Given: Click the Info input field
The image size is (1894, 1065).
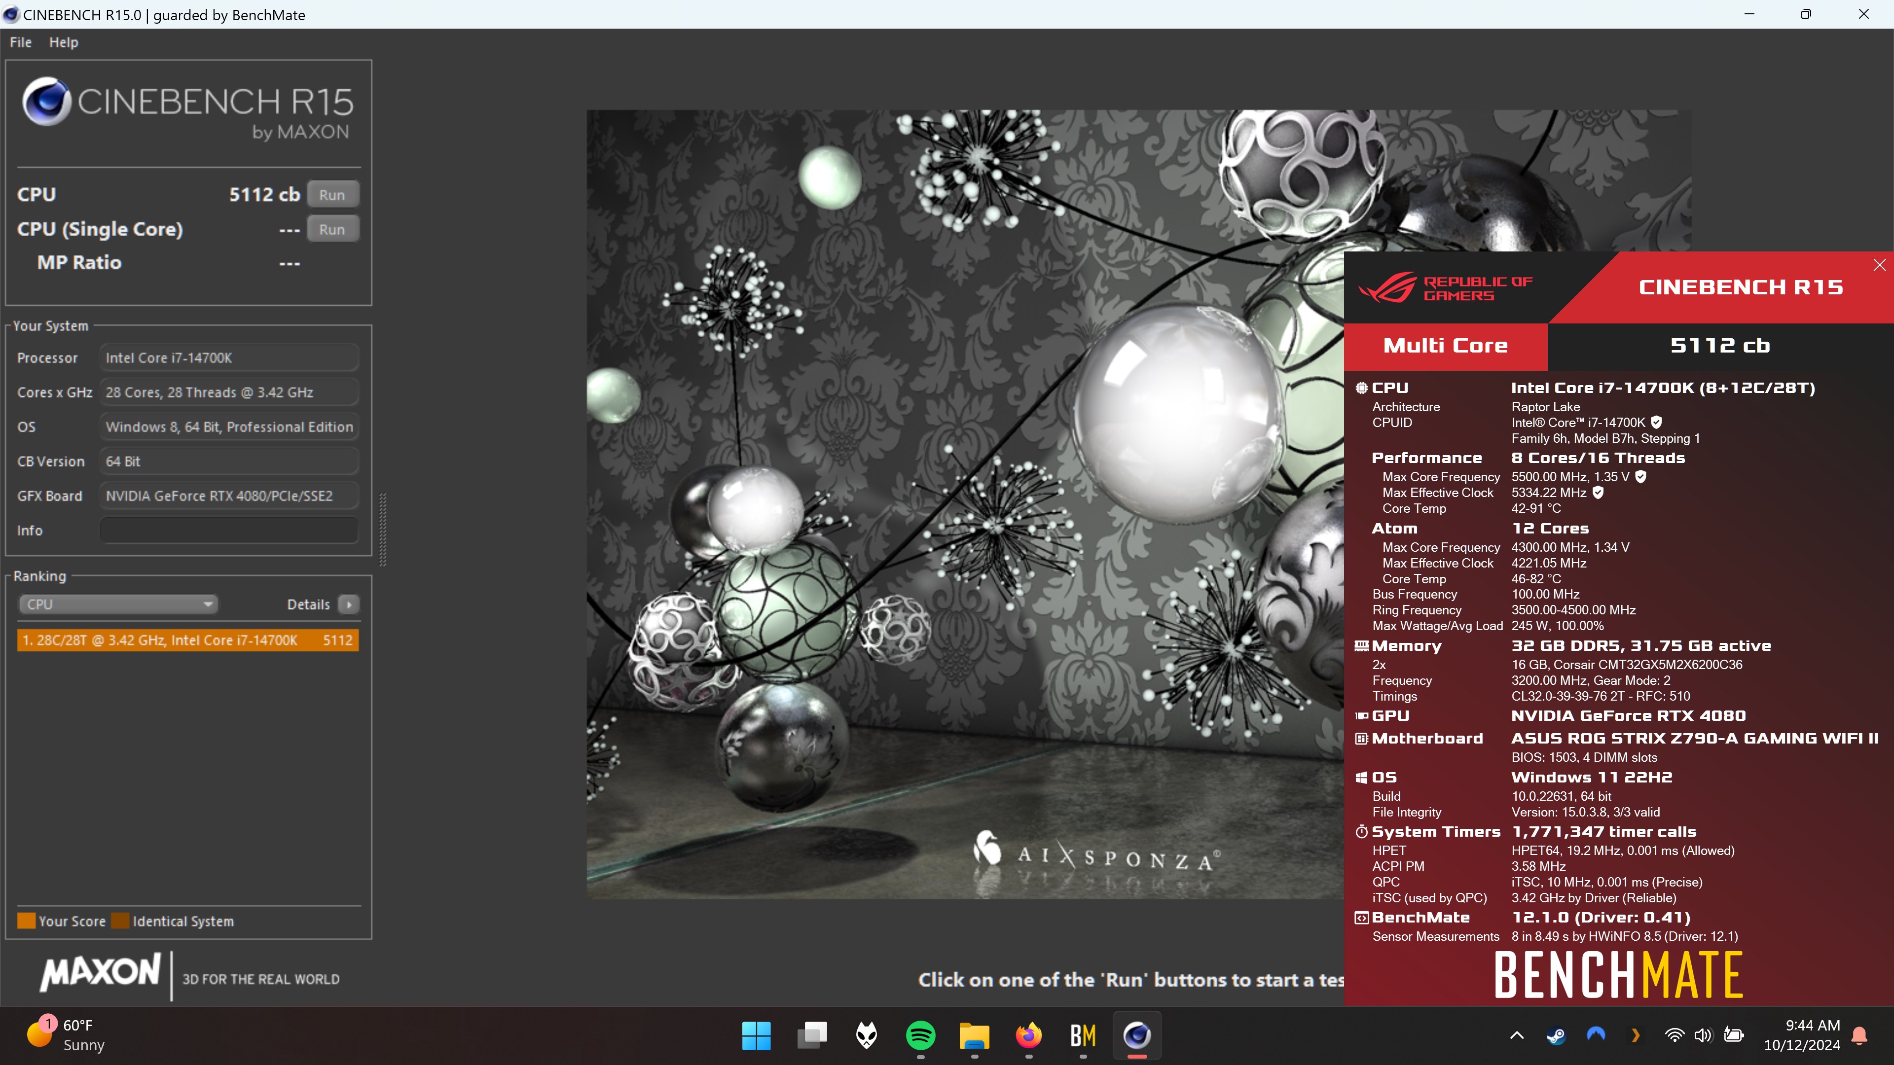Looking at the screenshot, I should click(229, 530).
